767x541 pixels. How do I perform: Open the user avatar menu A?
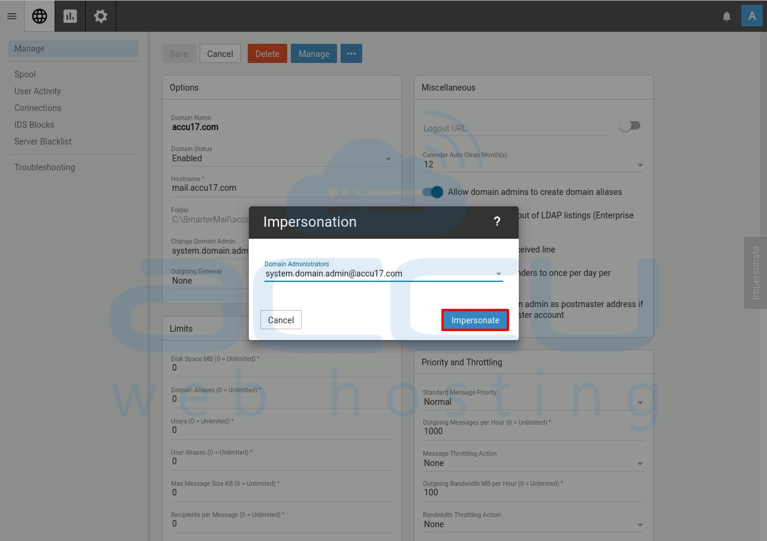(751, 16)
